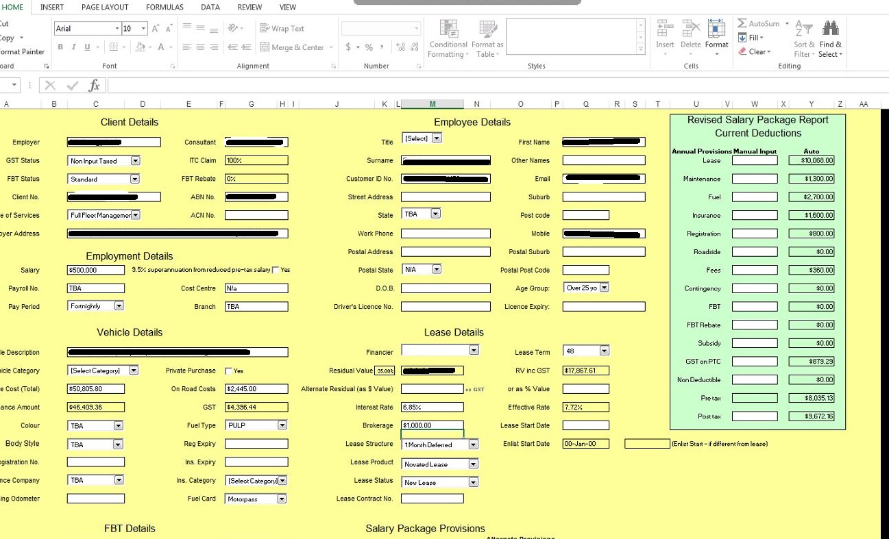Image resolution: width=889 pixels, height=539 pixels.
Task: Click the AutoSum sigma icon
Action: 742,23
